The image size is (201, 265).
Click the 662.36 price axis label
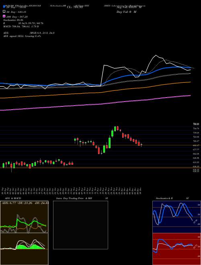pos(196,154)
